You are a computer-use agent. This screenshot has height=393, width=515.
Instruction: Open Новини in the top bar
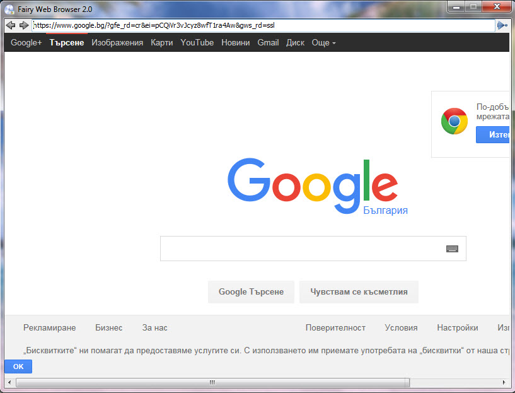[236, 43]
